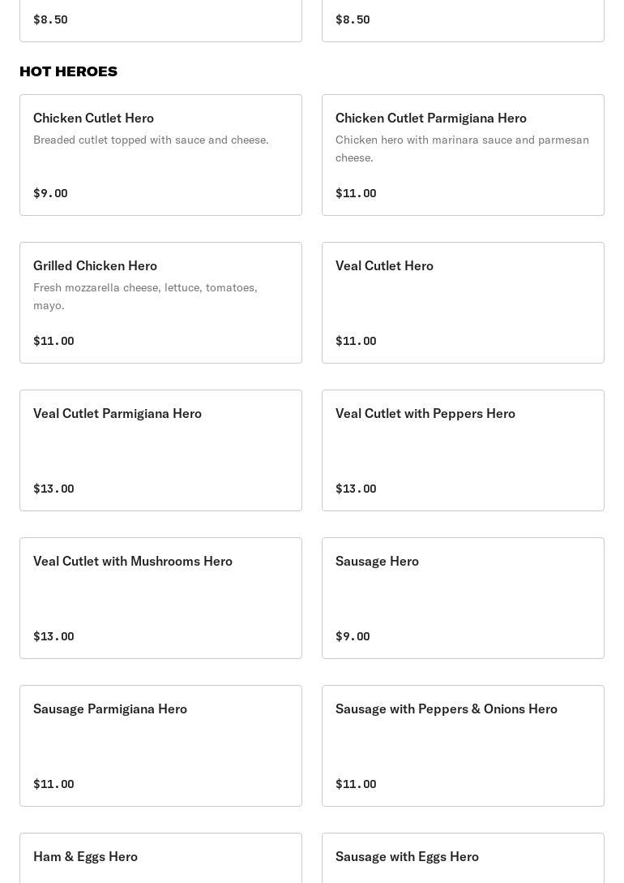Image resolution: width=624 pixels, height=883 pixels.
Task: Click the Veal Cutlet Hero title
Action: tap(384, 266)
